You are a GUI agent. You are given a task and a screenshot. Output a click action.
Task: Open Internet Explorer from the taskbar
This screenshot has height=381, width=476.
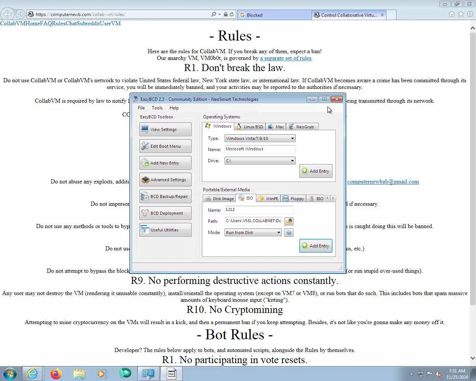pyautogui.click(x=32, y=374)
